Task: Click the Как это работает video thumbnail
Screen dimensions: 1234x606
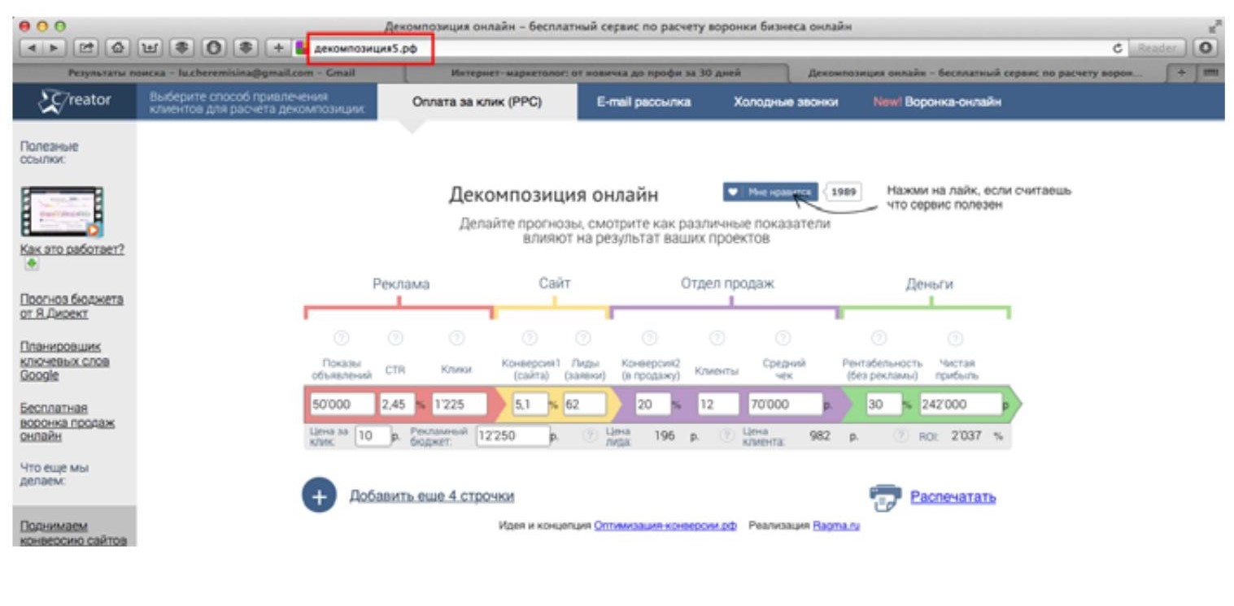Action: (x=63, y=212)
